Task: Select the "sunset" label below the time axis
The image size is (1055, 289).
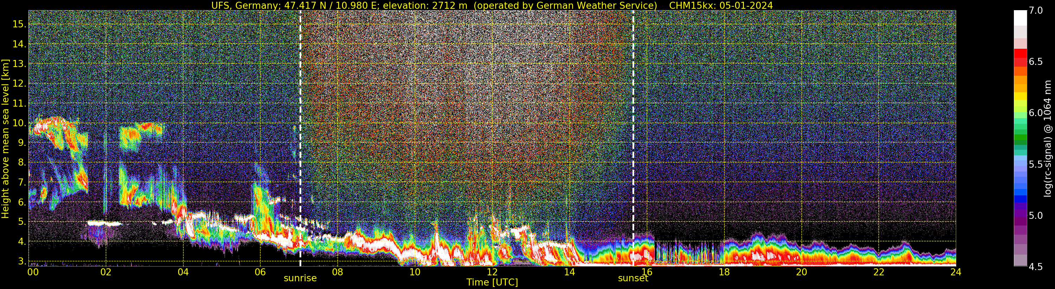Action: (x=633, y=278)
